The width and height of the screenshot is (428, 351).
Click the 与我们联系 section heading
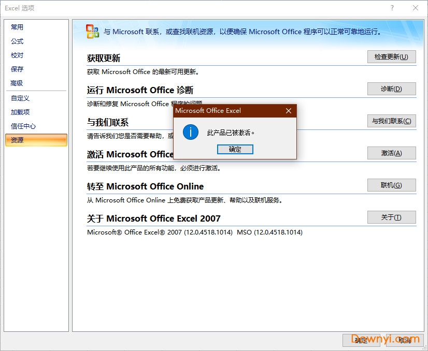[x=108, y=122]
